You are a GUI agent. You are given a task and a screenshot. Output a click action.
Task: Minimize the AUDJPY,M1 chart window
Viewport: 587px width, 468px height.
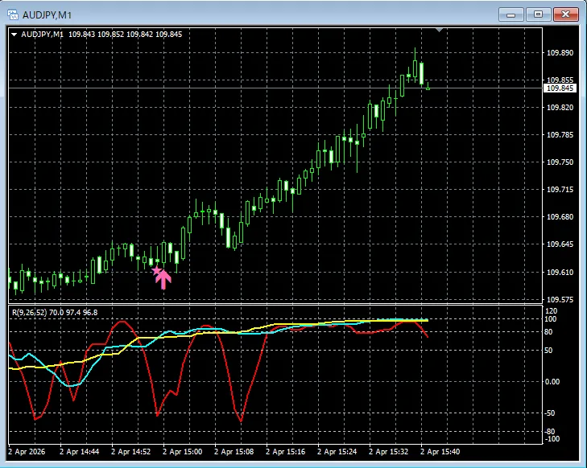pos(511,15)
